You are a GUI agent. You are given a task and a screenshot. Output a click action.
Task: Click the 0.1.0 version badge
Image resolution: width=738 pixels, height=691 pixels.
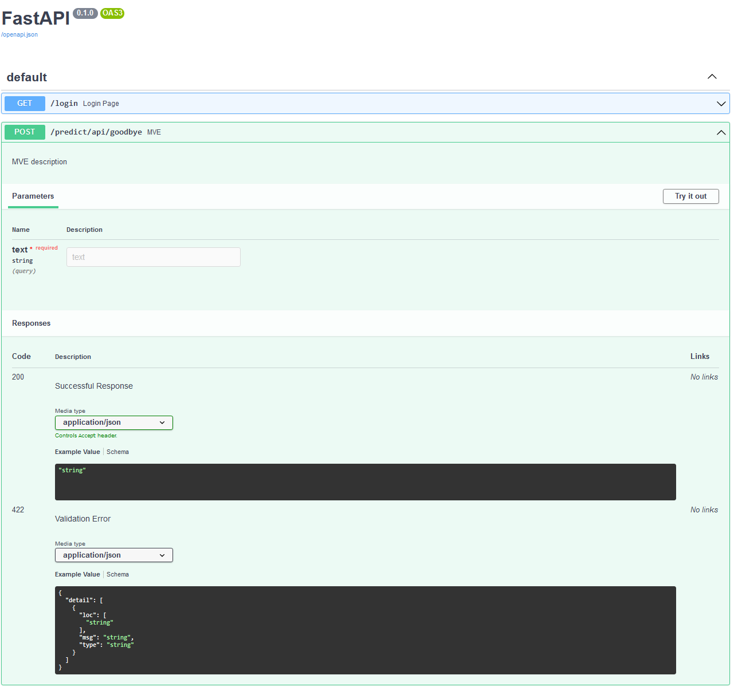85,13
